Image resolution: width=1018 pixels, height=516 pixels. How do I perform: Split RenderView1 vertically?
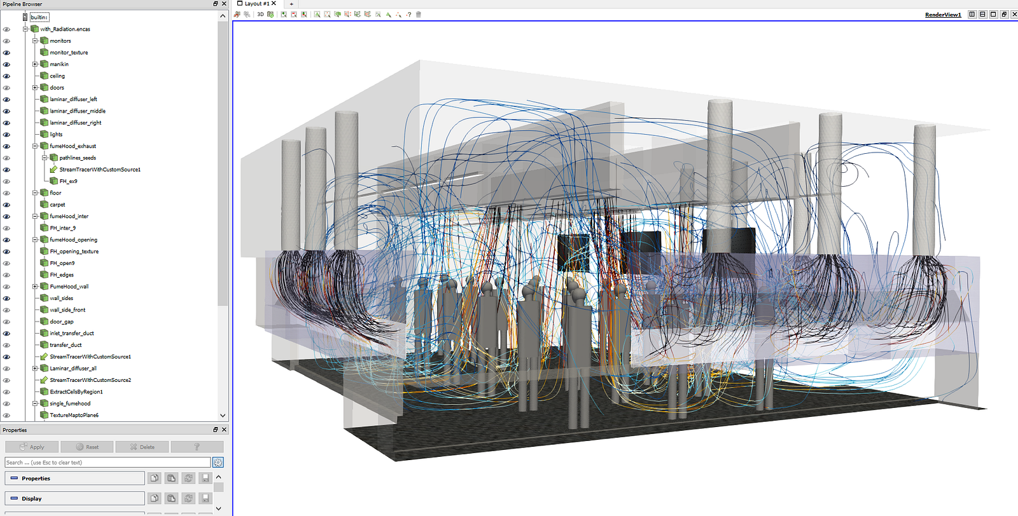[x=982, y=14]
